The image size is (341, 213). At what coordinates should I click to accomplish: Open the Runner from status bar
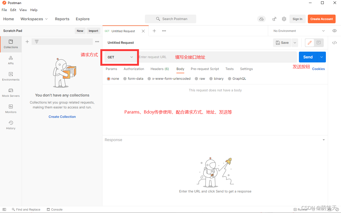point(300,209)
